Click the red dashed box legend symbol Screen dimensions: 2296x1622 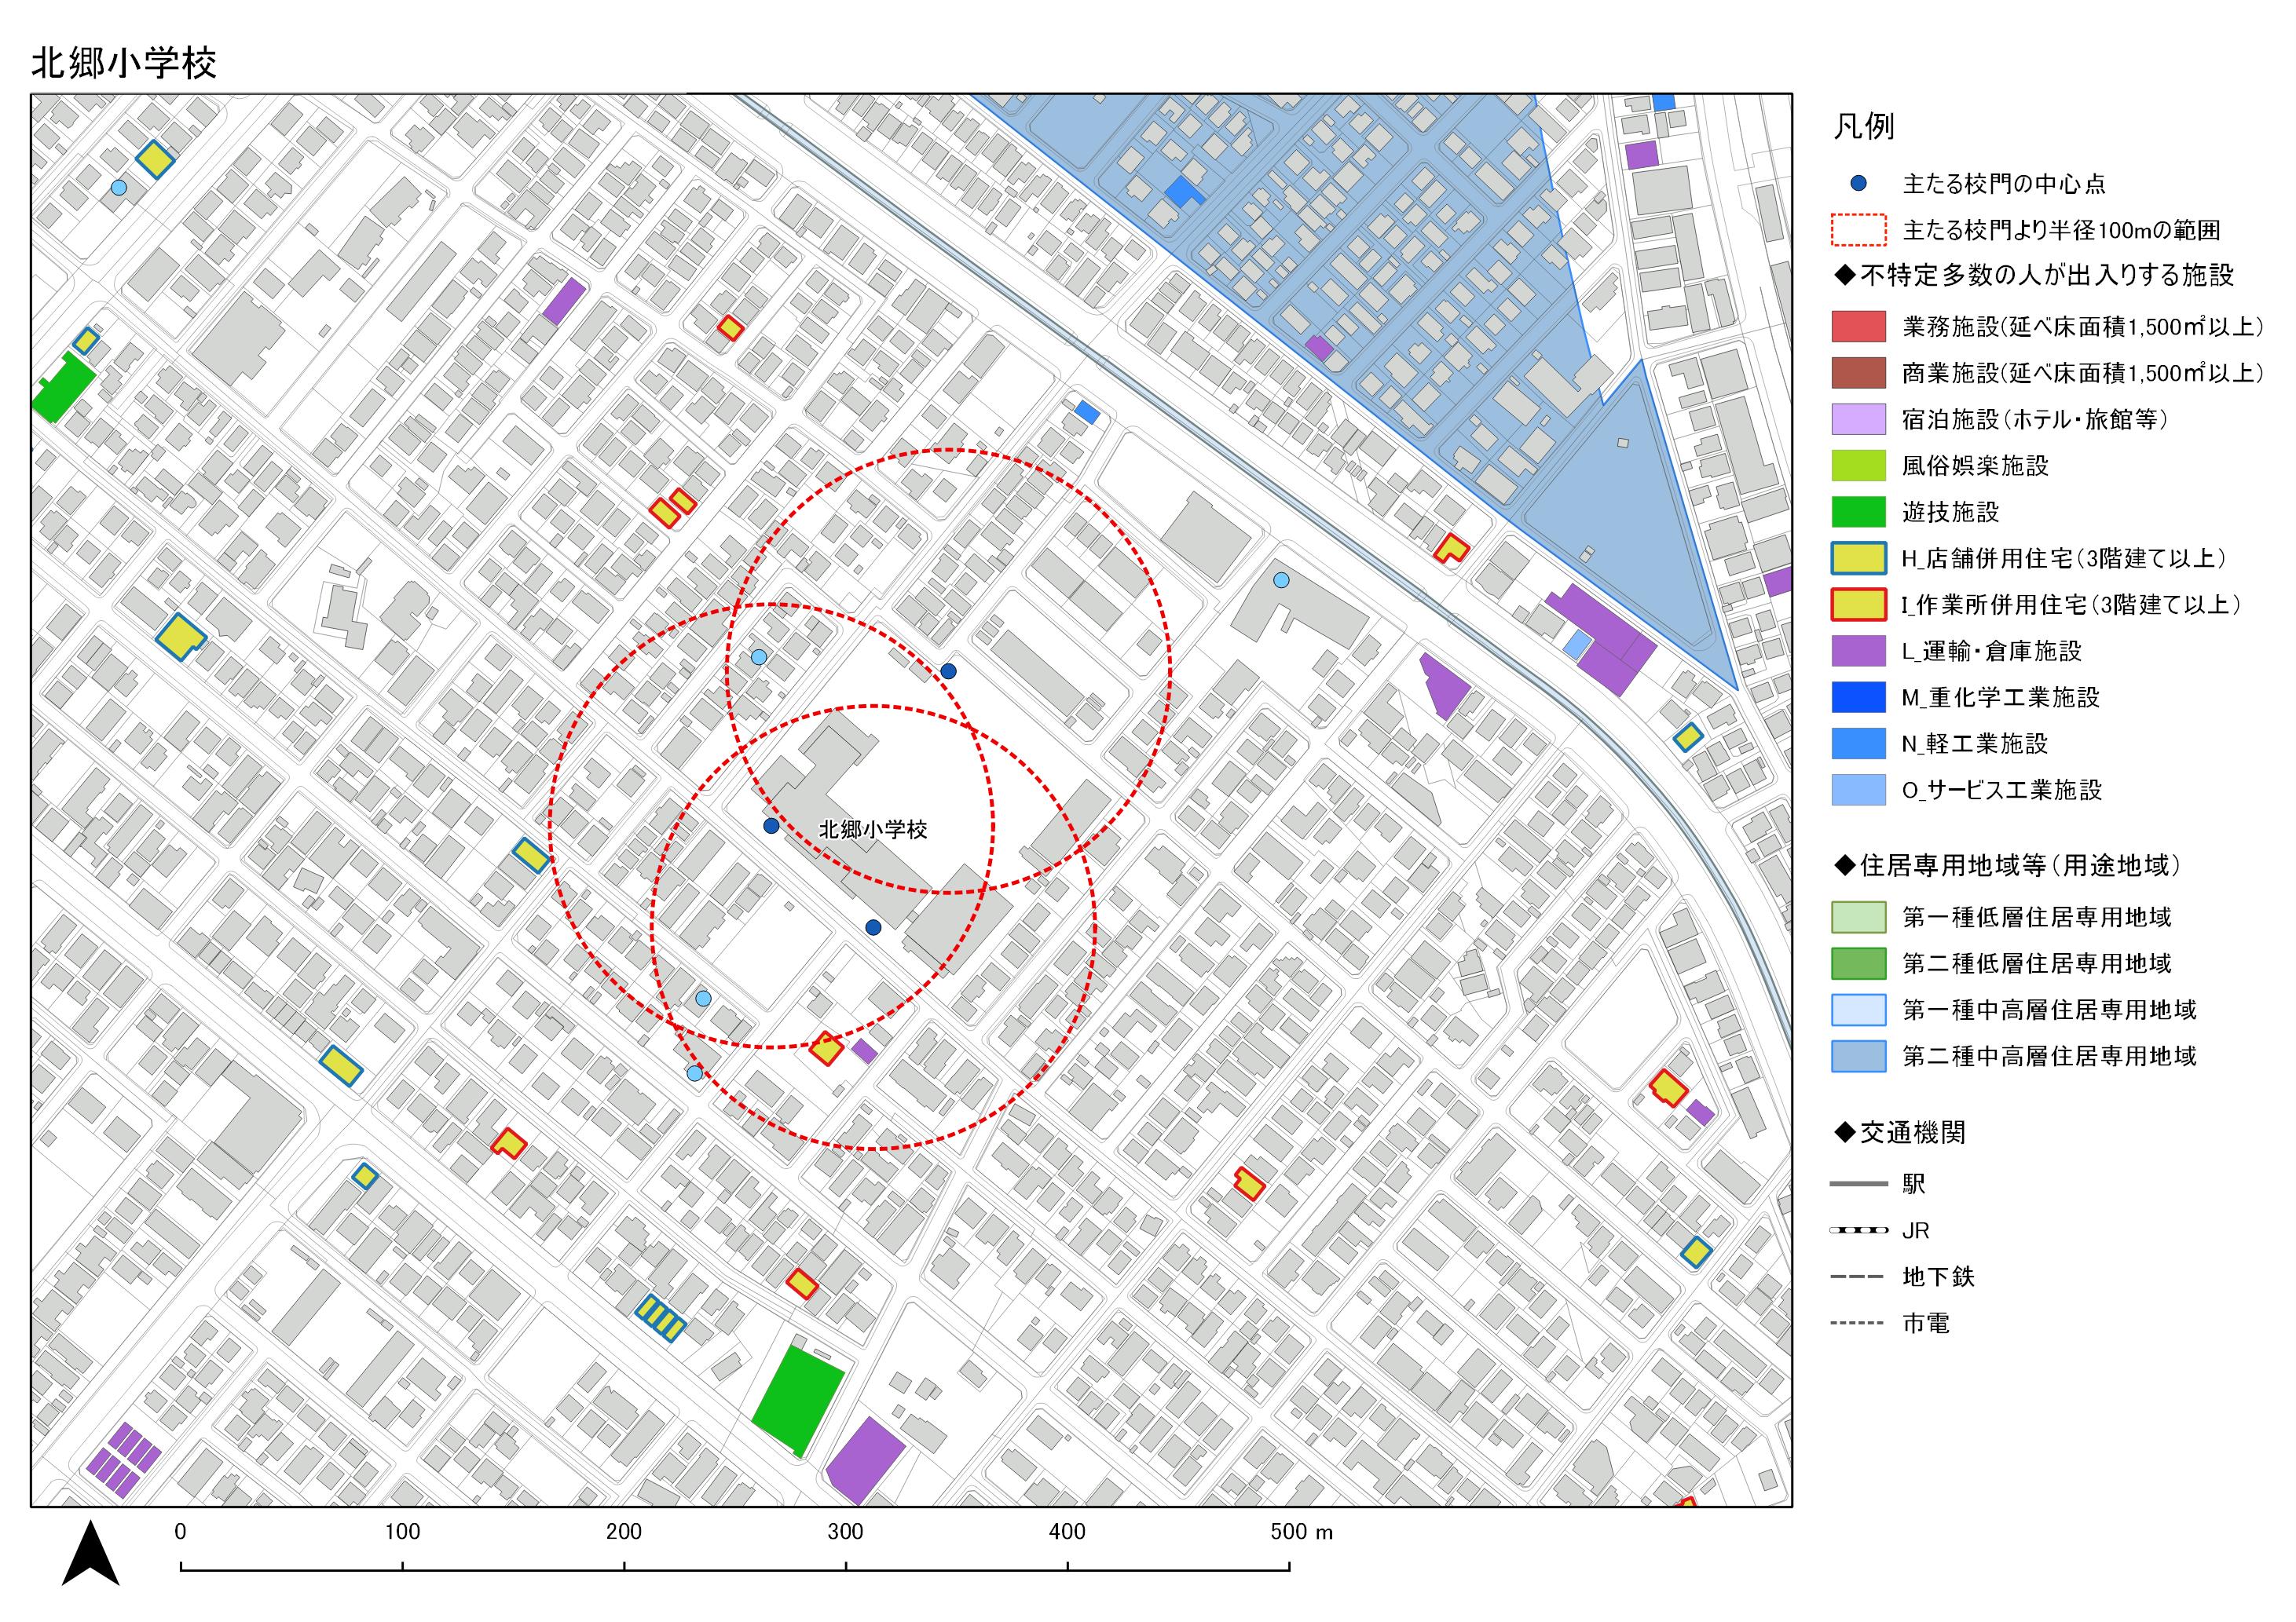click(x=1858, y=230)
